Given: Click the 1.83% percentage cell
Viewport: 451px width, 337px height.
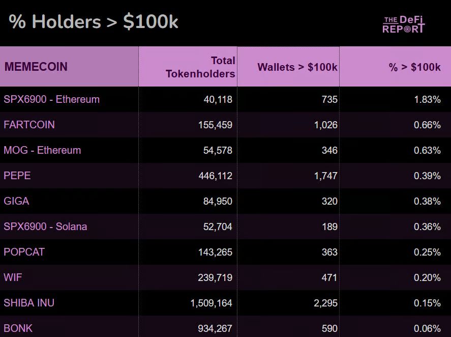Looking at the screenshot, I should [427, 99].
